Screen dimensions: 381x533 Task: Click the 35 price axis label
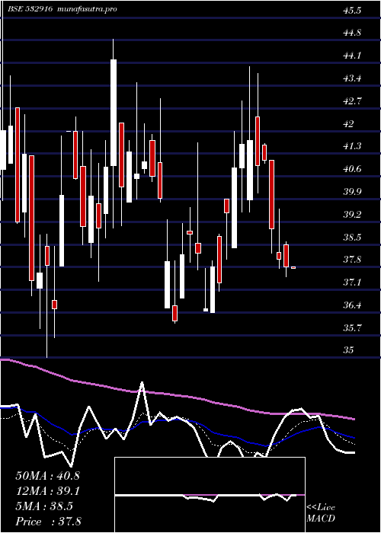point(348,350)
